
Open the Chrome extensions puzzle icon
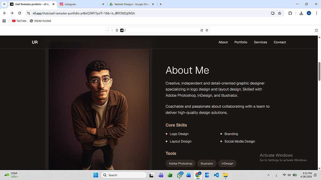[290, 13]
